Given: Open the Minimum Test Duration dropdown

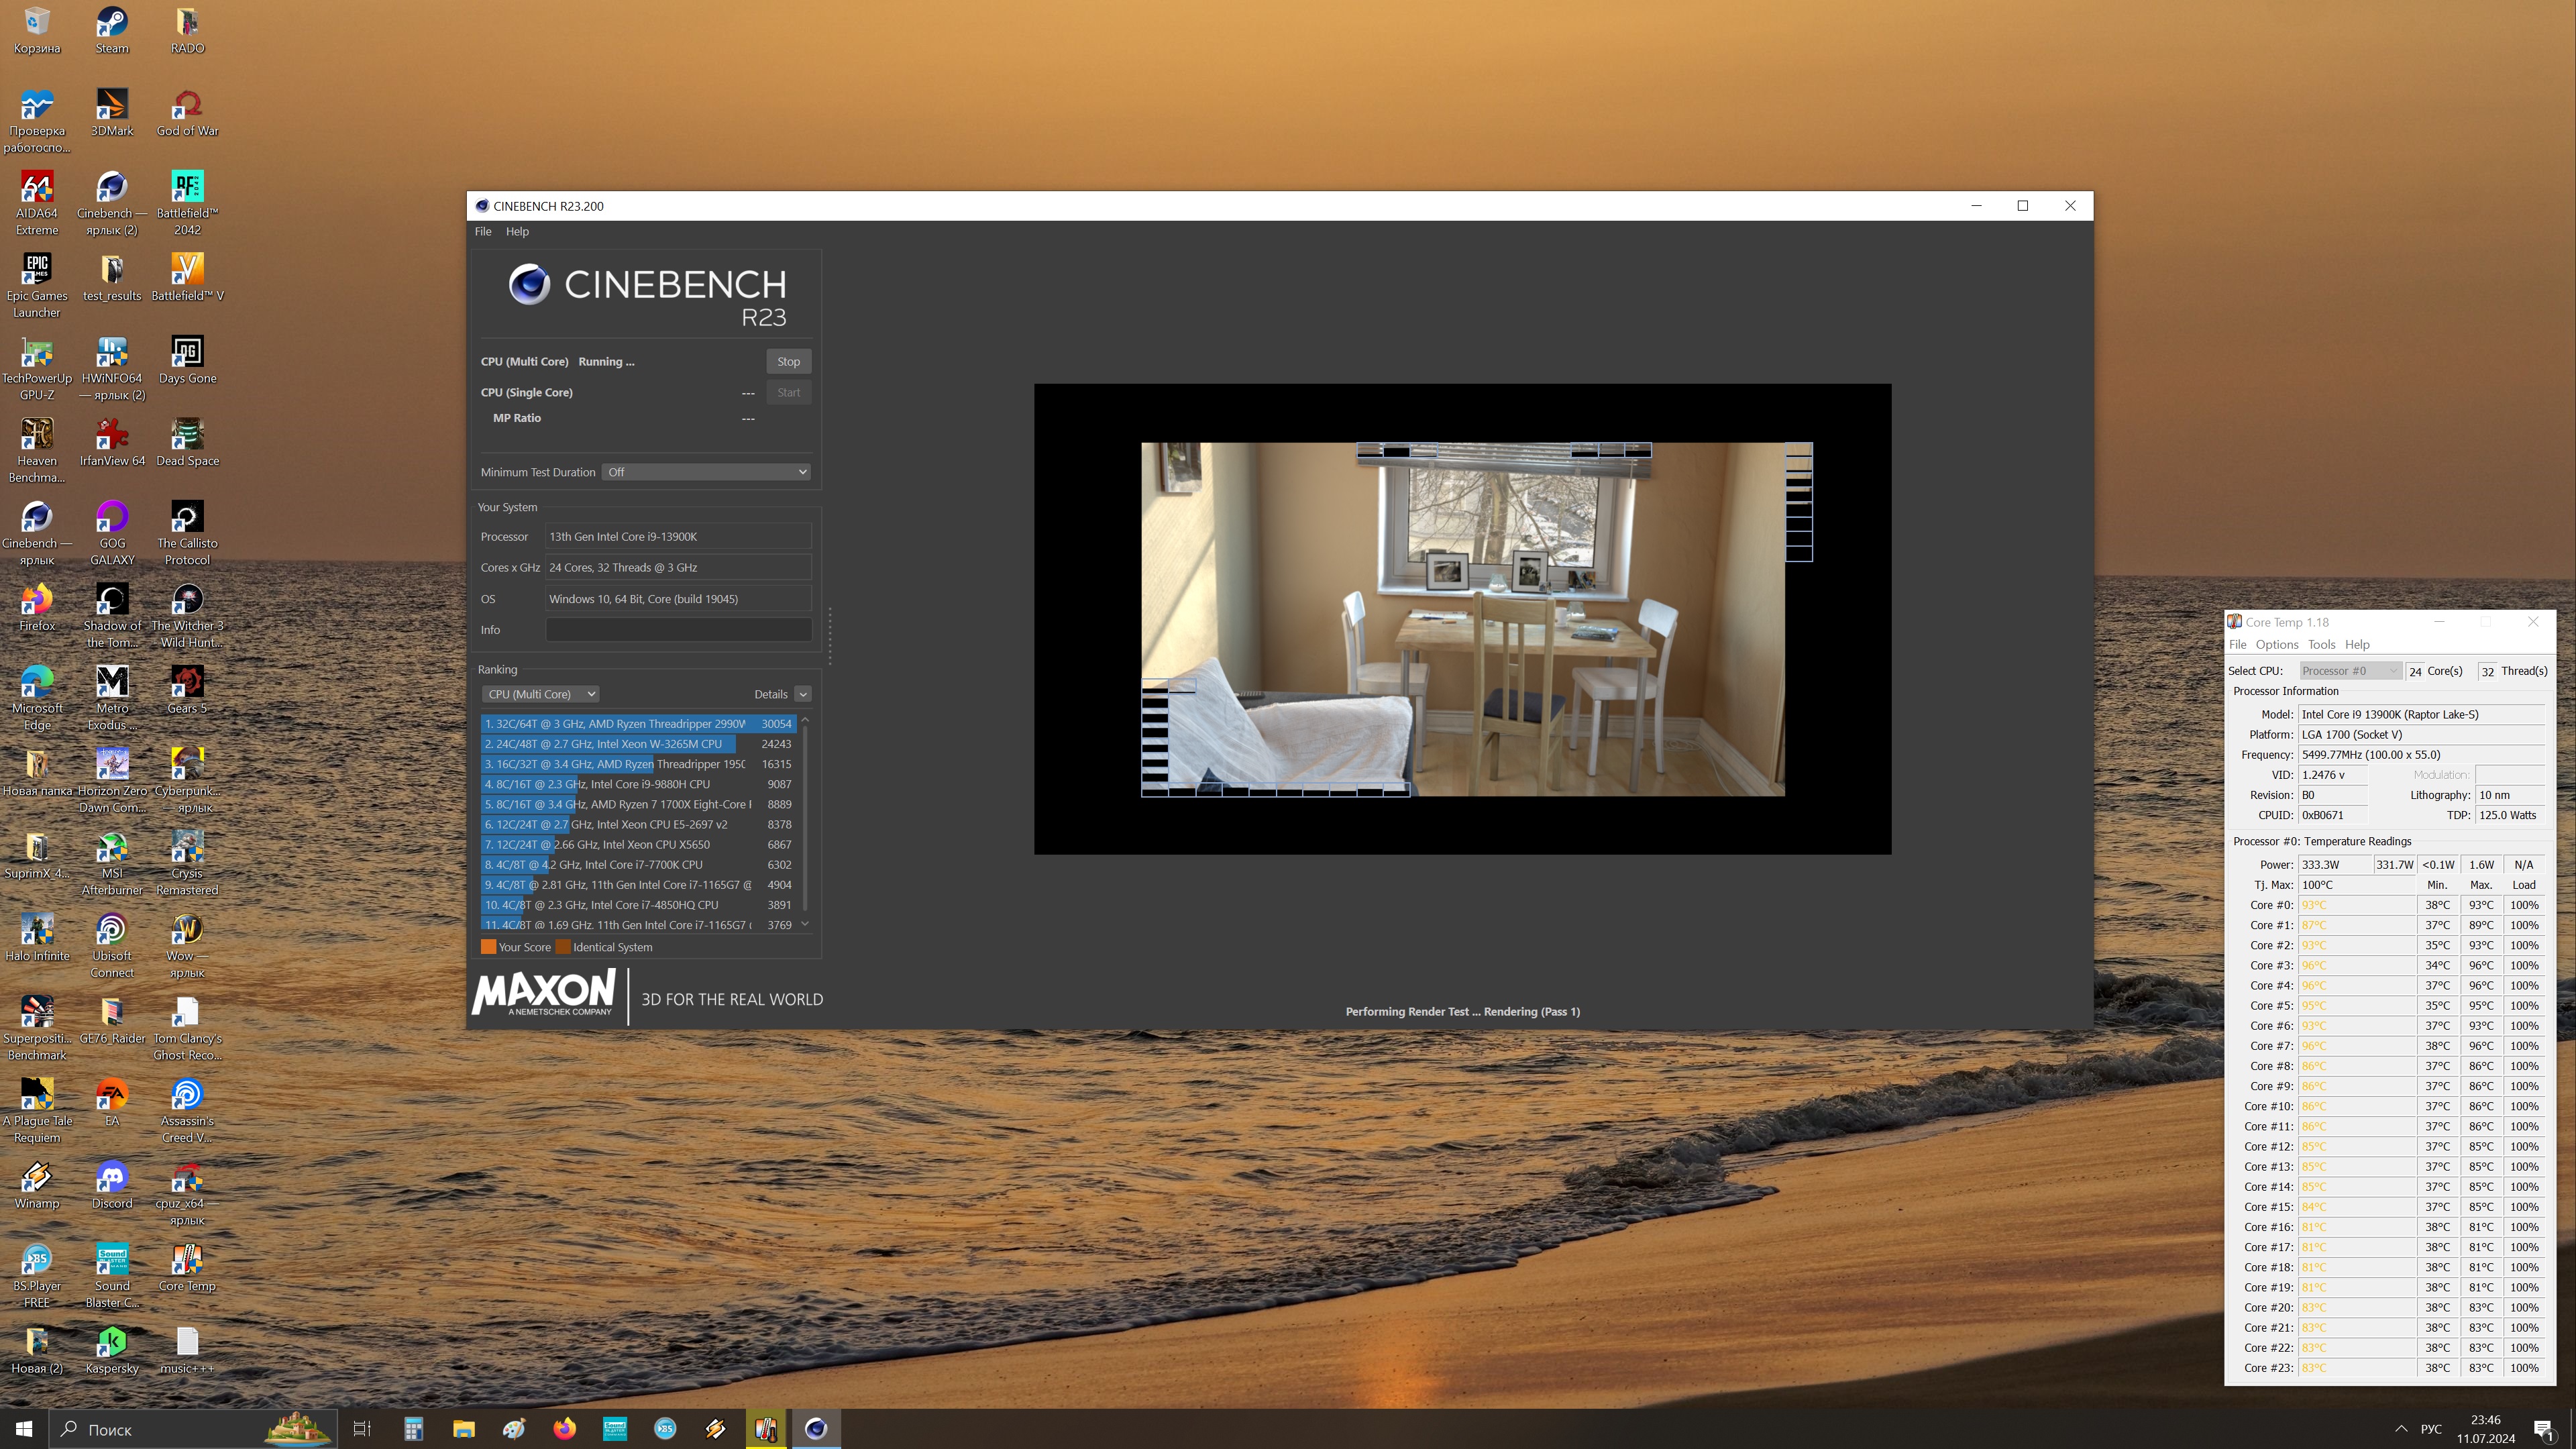Looking at the screenshot, I should click(706, 472).
